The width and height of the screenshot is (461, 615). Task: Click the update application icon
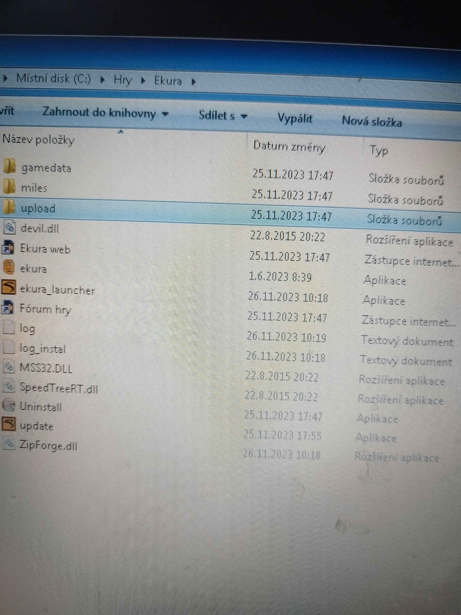[x=8, y=425]
